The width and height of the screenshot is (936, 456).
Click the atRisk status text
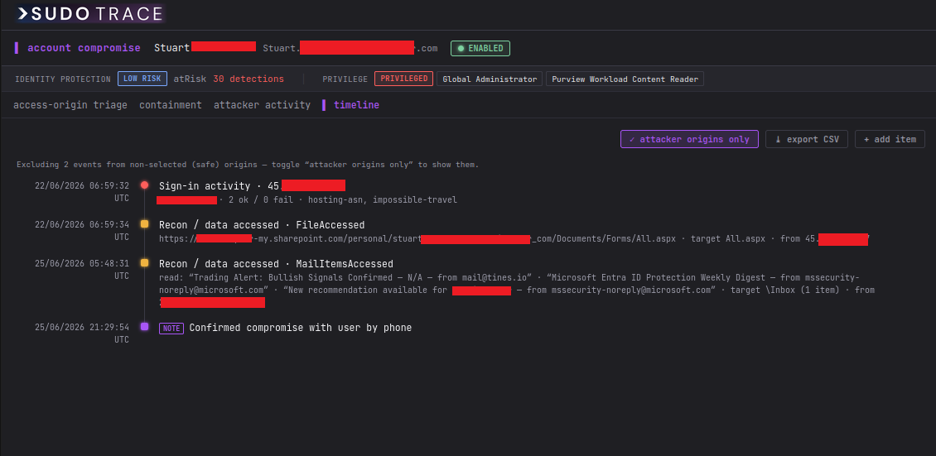click(x=190, y=79)
